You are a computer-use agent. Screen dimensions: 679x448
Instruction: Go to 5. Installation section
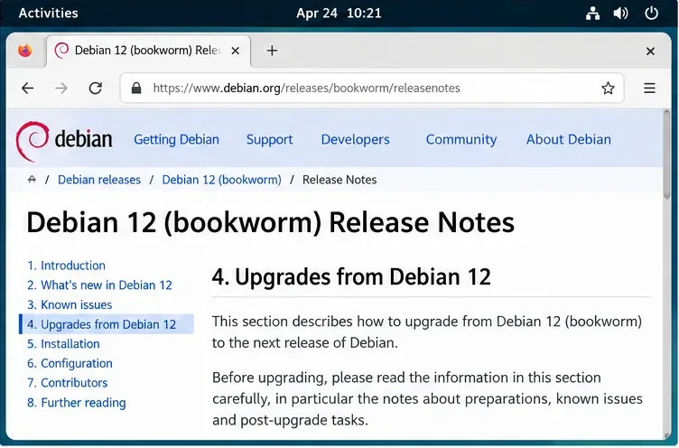click(x=63, y=344)
